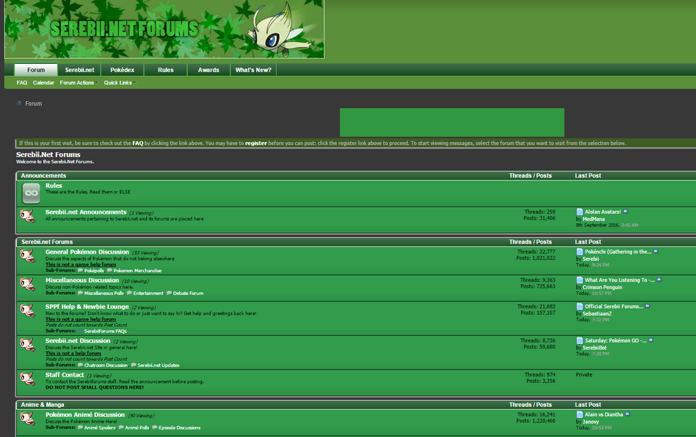Click forum icon beside Pokémon Animé Discussion

click(x=28, y=417)
